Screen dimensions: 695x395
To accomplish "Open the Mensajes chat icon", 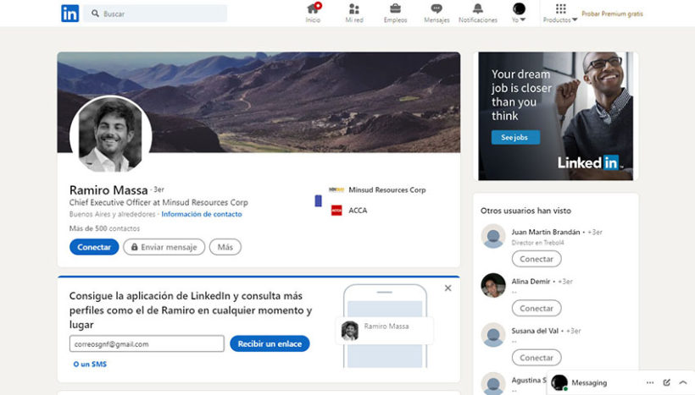I will click(x=436, y=9).
